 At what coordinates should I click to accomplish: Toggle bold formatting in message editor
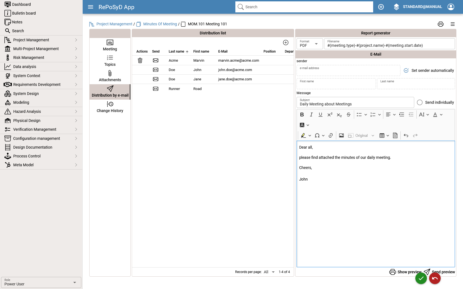click(302, 114)
